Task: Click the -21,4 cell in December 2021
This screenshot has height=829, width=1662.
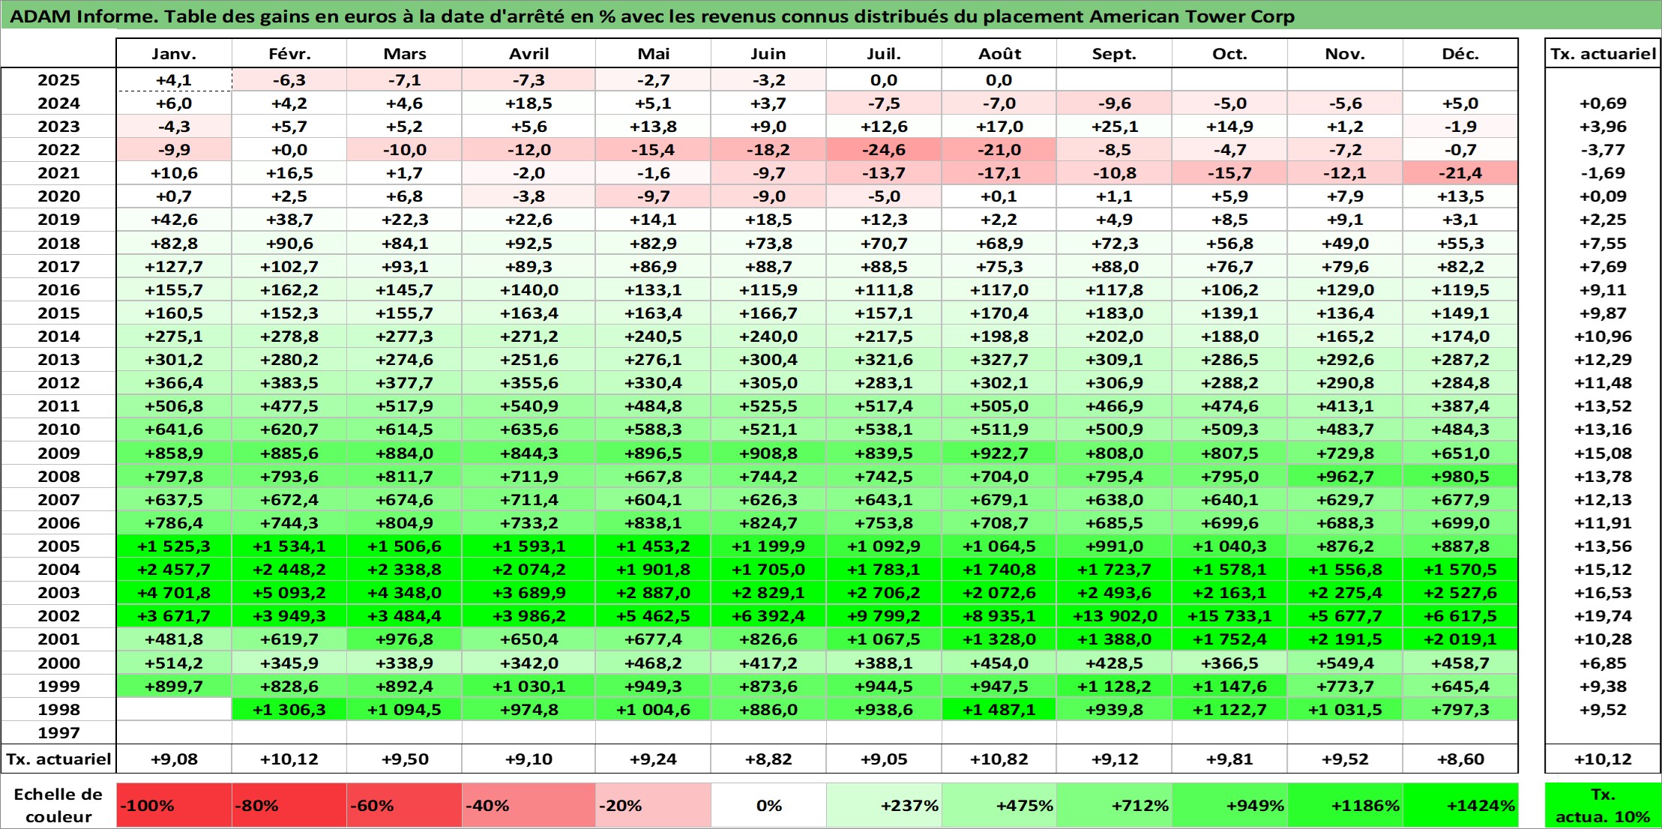Action: point(1460,173)
